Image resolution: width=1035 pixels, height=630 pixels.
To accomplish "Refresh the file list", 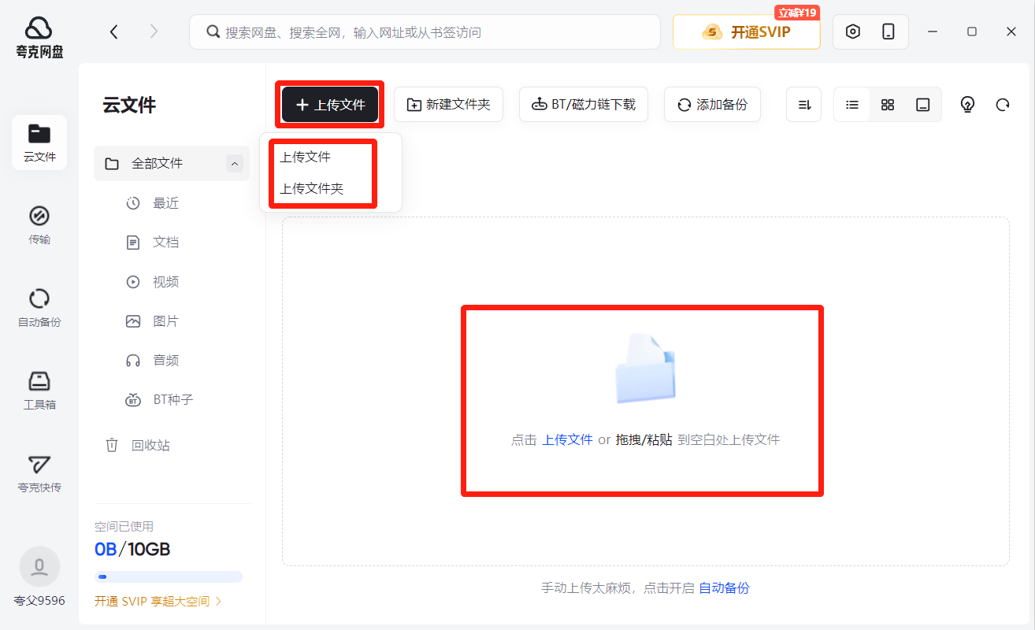I will coord(1003,105).
